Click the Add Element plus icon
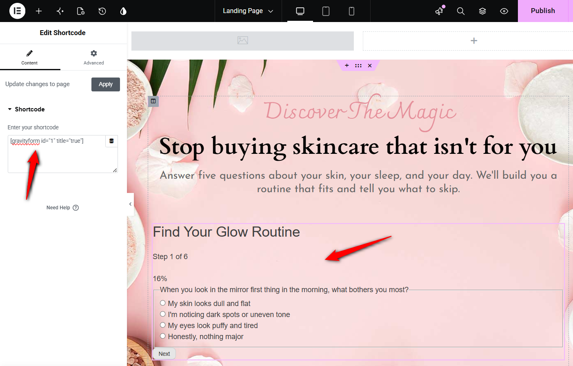 coord(39,11)
